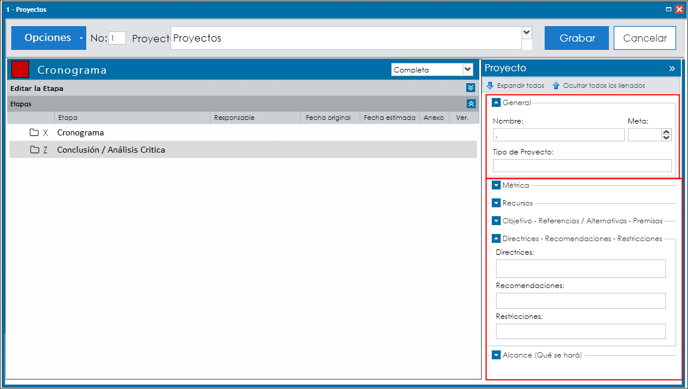Screen dimensions: 688x389
Task: Collapse the Proyecto side panel
Action: [672, 68]
